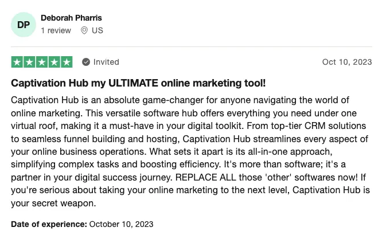Click the first line mentioning game-changer
The image size is (382, 235).
click(x=180, y=100)
